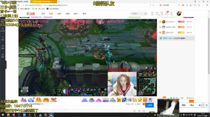Open the watch history clock icon

152,13
